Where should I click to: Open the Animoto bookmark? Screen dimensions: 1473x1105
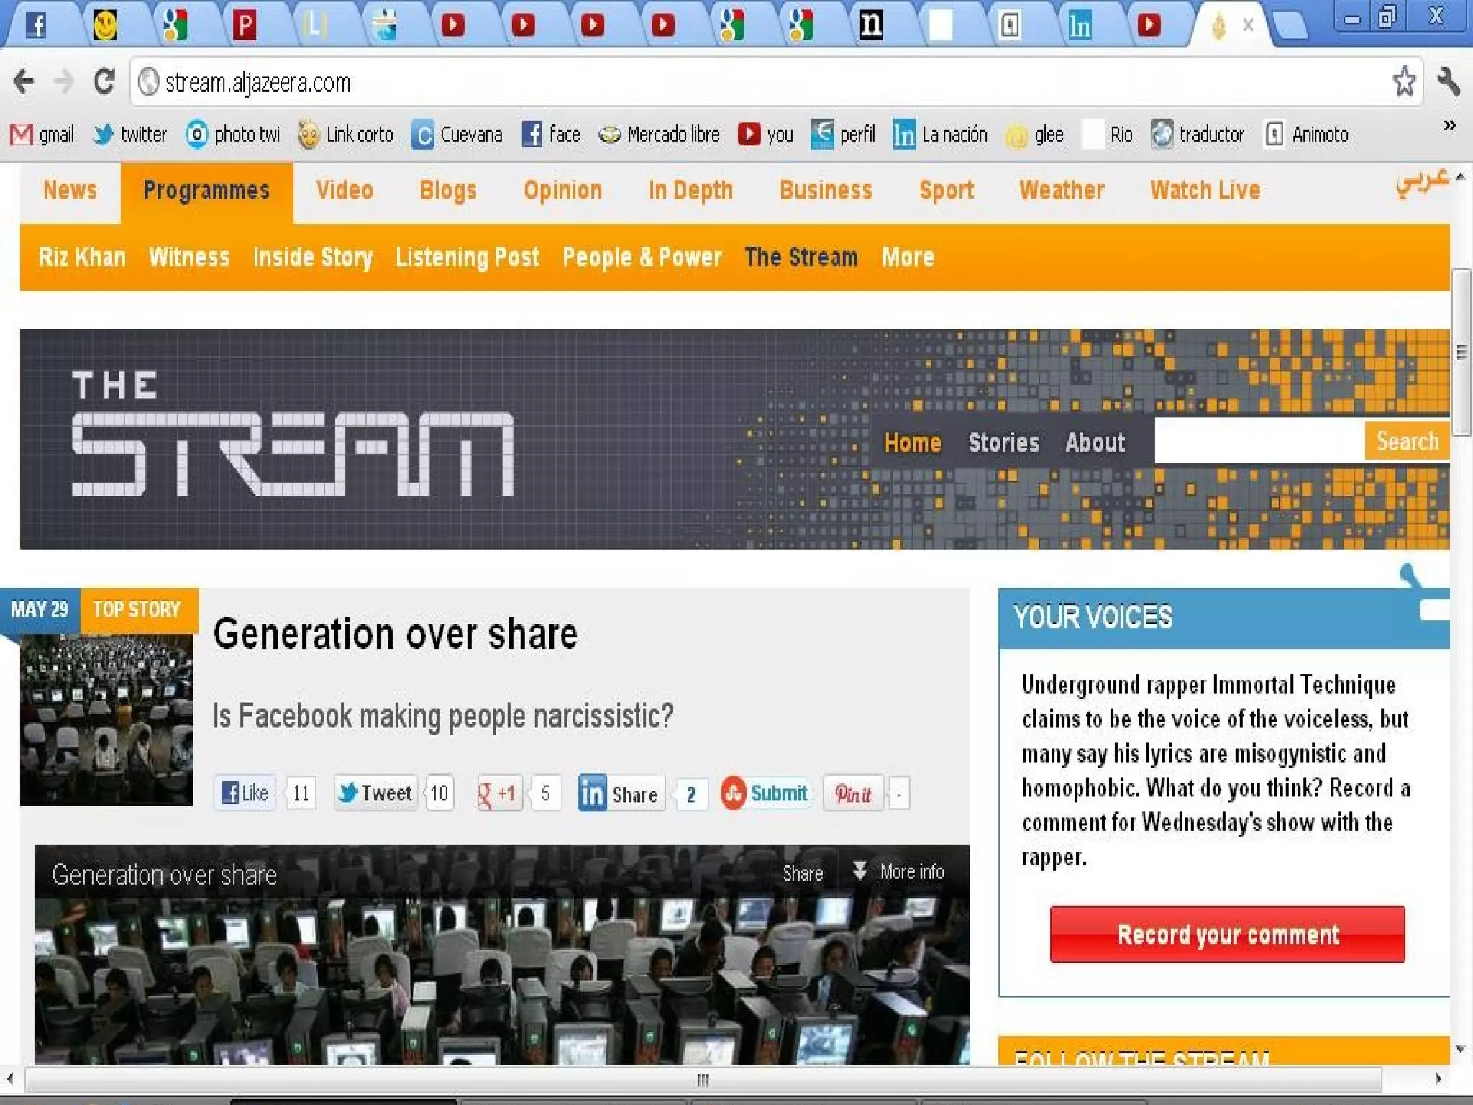point(1306,134)
